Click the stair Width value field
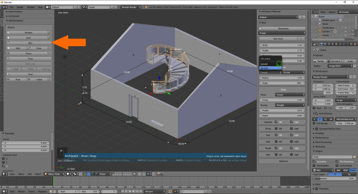Image resolution: width=358 pixels, height=194 pixels. 282,45
